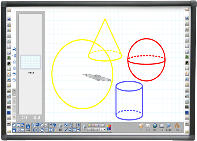Select the straight line tool

[74, 125]
